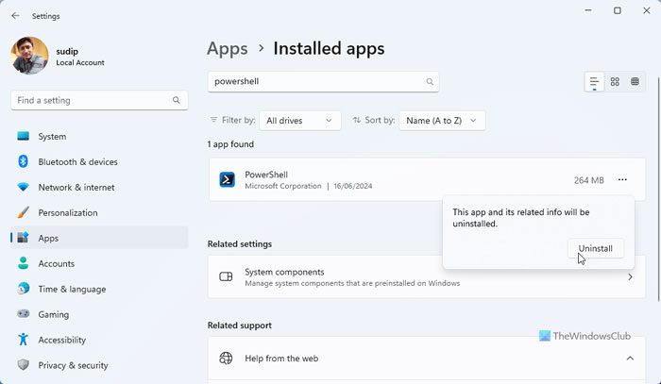
Task: Switch to list view layout icon
Action: tap(594, 82)
